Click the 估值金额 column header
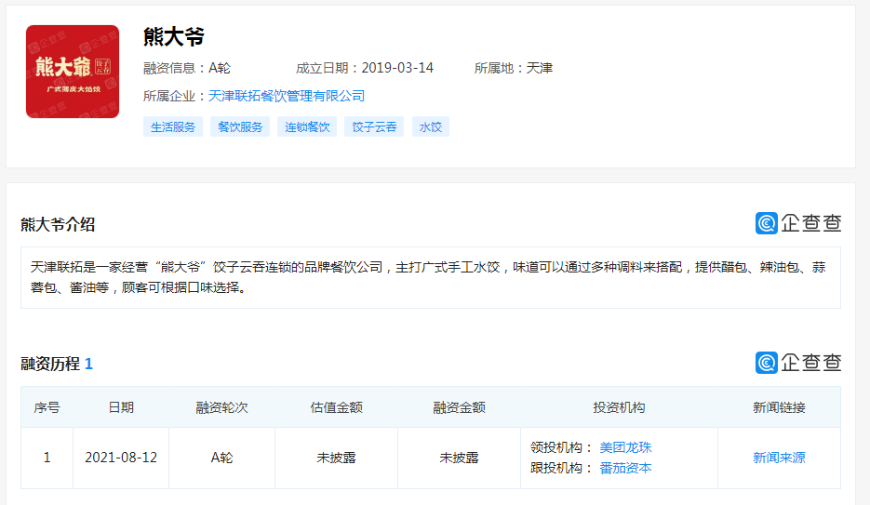 [x=336, y=407]
